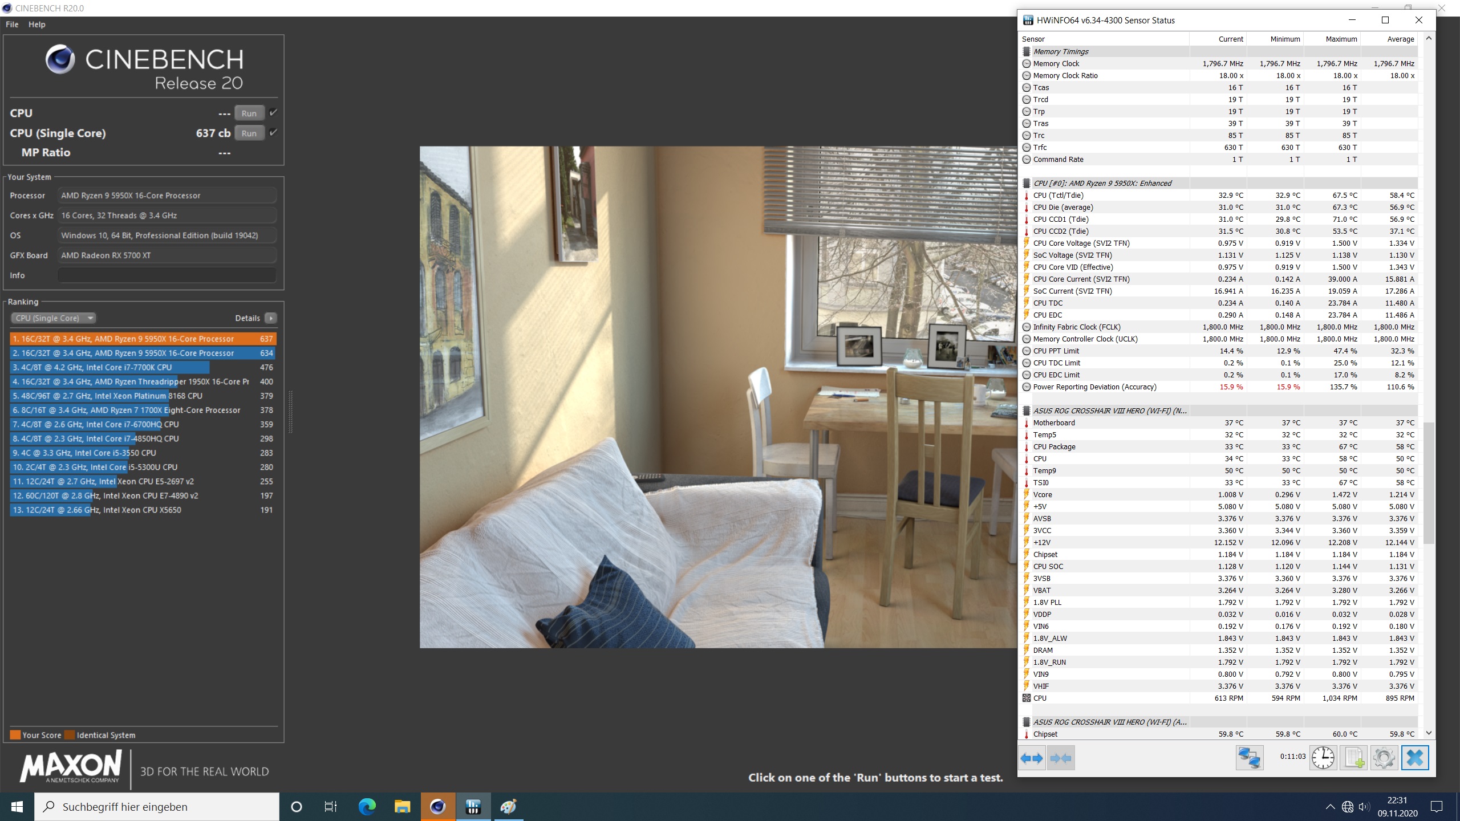Click the HWiNFO taskbar icon
The height and width of the screenshot is (821, 1460).
click(x=473, y=807)
